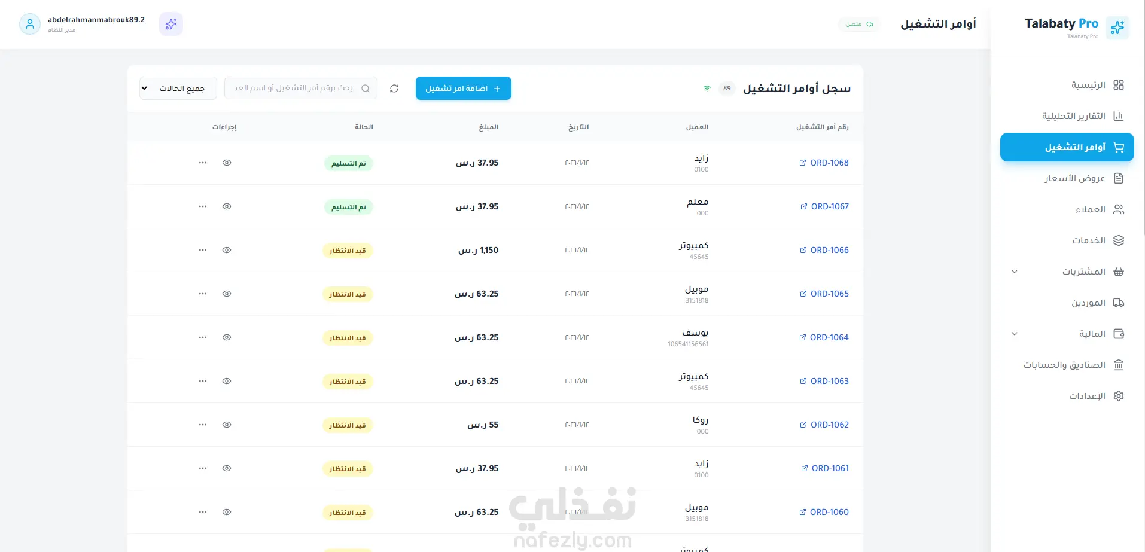Click the قيد الانتظار badge for ORD-1066

point(348,251)
